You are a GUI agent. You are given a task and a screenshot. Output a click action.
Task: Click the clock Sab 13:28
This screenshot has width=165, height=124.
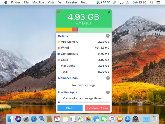tap(139, 2)
